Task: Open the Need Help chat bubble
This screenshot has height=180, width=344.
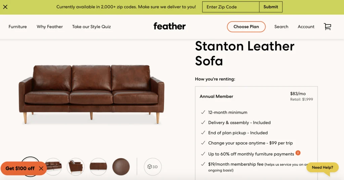Action: (x=322, y=168)
